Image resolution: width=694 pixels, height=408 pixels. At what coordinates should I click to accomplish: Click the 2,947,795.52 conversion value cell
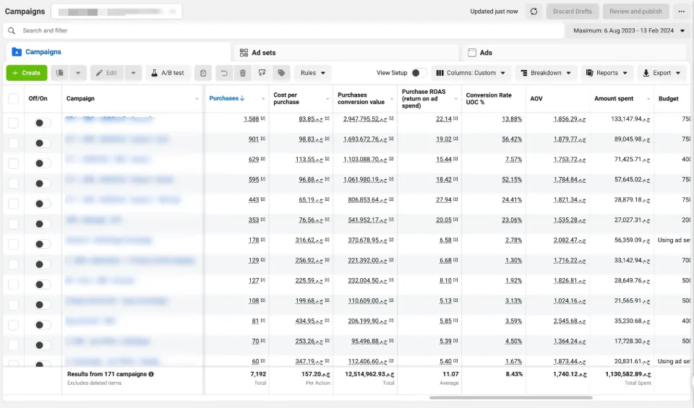tap(364, 119)
